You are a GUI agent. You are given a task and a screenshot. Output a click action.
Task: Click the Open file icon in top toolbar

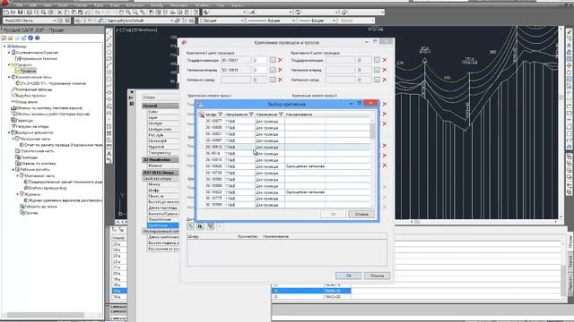tap(13, 13)
